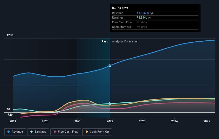Screen dimensions: 219x139
Task: Click the tooltip Free Cash Flow row label
Action: 122,22
